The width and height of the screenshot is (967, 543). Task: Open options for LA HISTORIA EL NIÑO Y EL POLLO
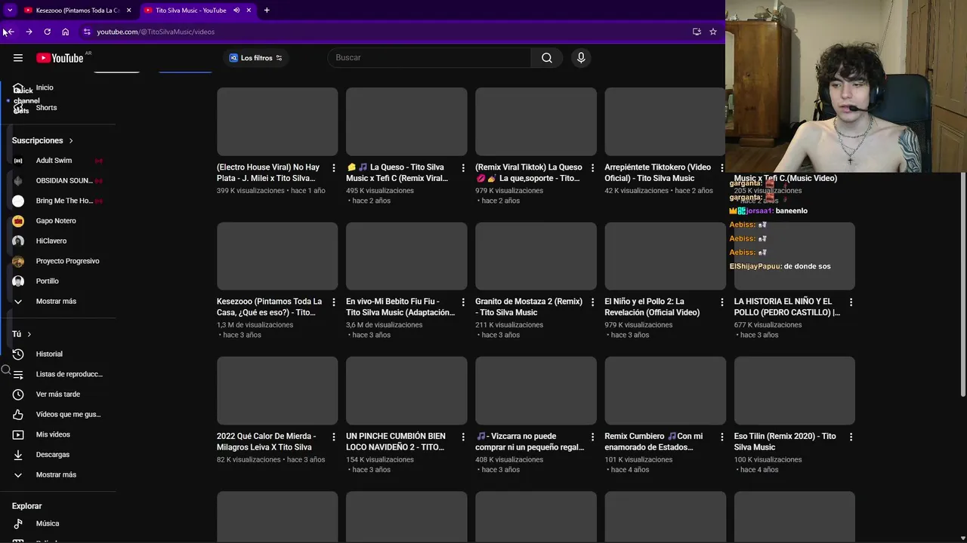tap(851, 302)
